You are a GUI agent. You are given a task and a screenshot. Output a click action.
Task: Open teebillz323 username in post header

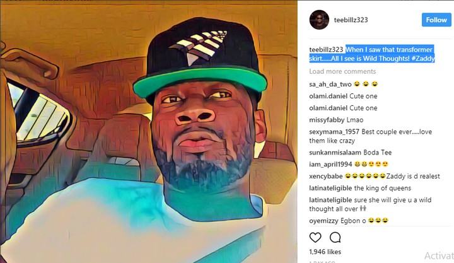tap(351, 20)
